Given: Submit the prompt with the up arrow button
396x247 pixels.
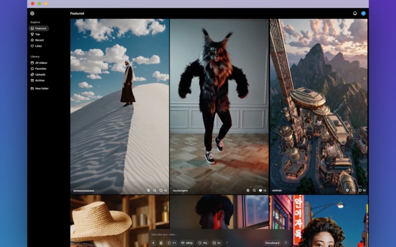Looking at the screenshot, I should coord(285,243).
